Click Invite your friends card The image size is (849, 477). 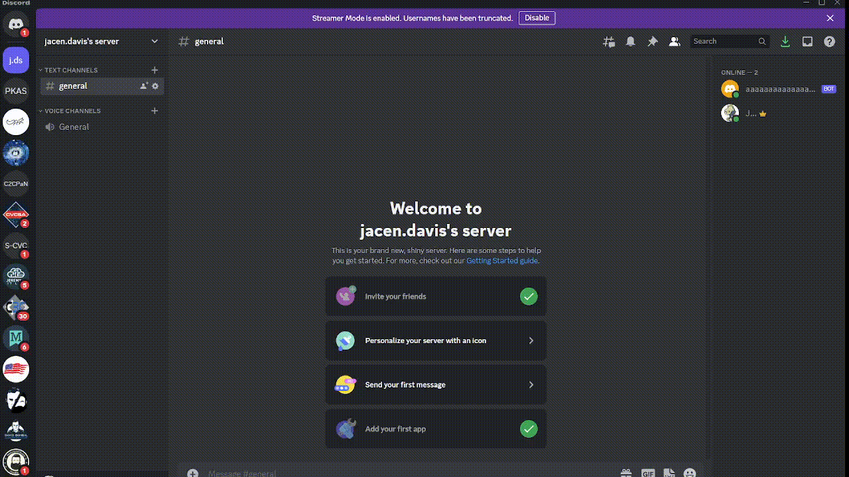[436, 296]
